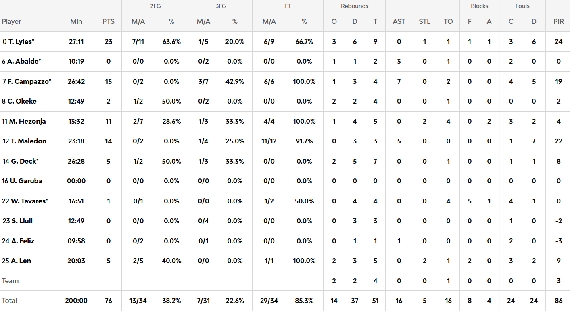Click the Total row label

10,301
